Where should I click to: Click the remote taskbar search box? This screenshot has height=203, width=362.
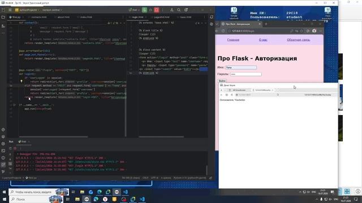(38, 192)
